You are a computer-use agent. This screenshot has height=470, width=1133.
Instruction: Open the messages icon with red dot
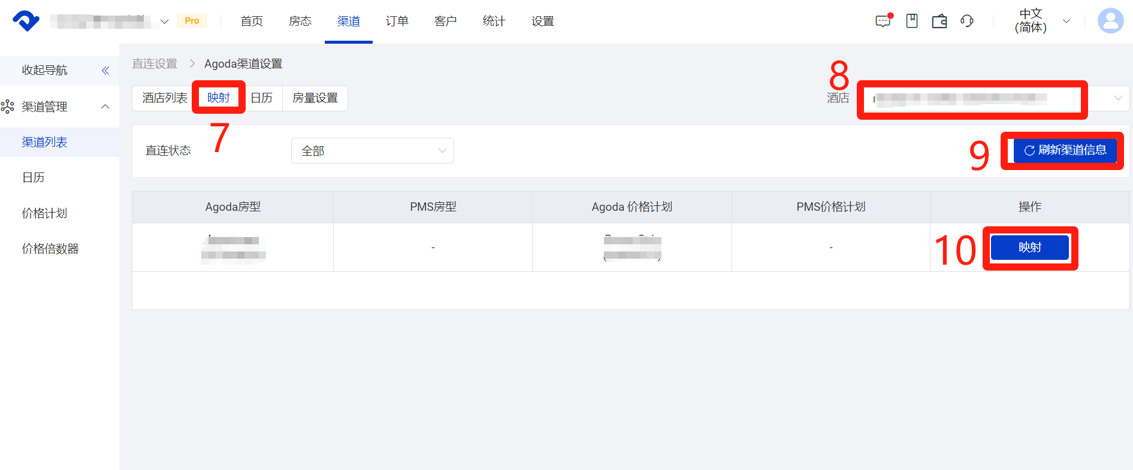coord(884,21)
